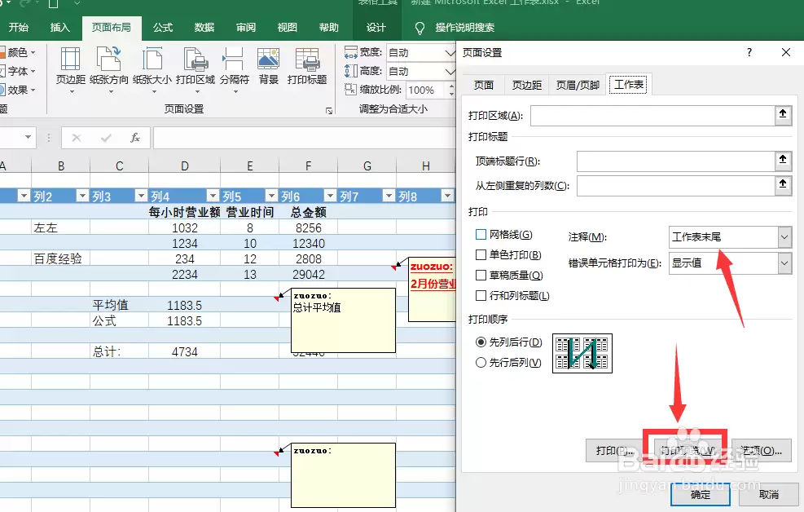The height and width of the screenshot is (512, 804).
Task: Enable the 网格线 gridlines checkbox
Action: pos(481,235)
